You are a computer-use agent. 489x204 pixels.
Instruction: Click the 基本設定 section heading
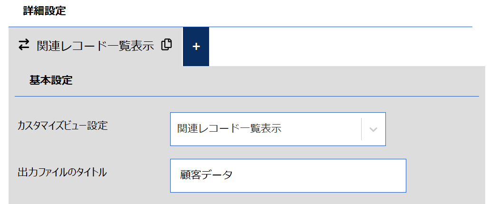click(51, 80)
